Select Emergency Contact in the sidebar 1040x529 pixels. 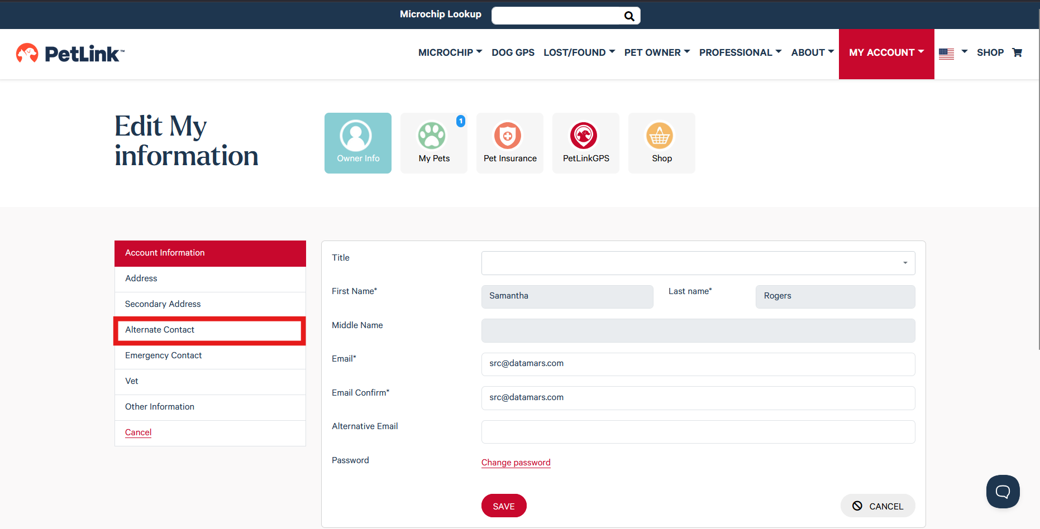point(210,356)
